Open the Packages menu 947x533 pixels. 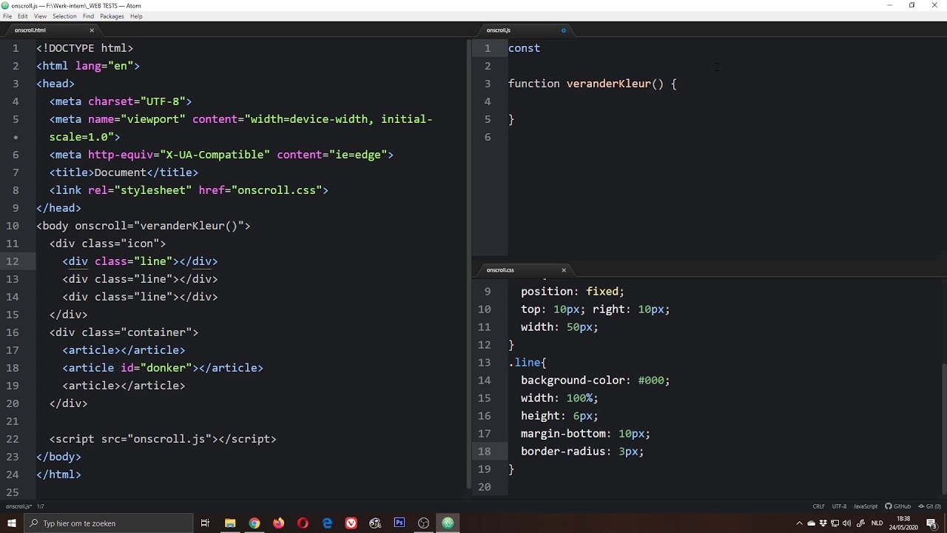112,16
